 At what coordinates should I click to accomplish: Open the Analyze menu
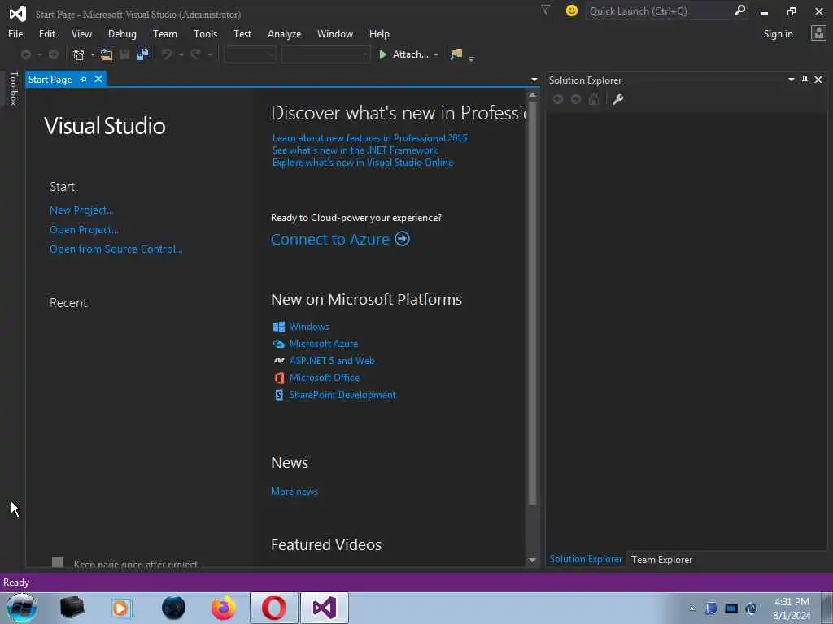click(284, 34)
